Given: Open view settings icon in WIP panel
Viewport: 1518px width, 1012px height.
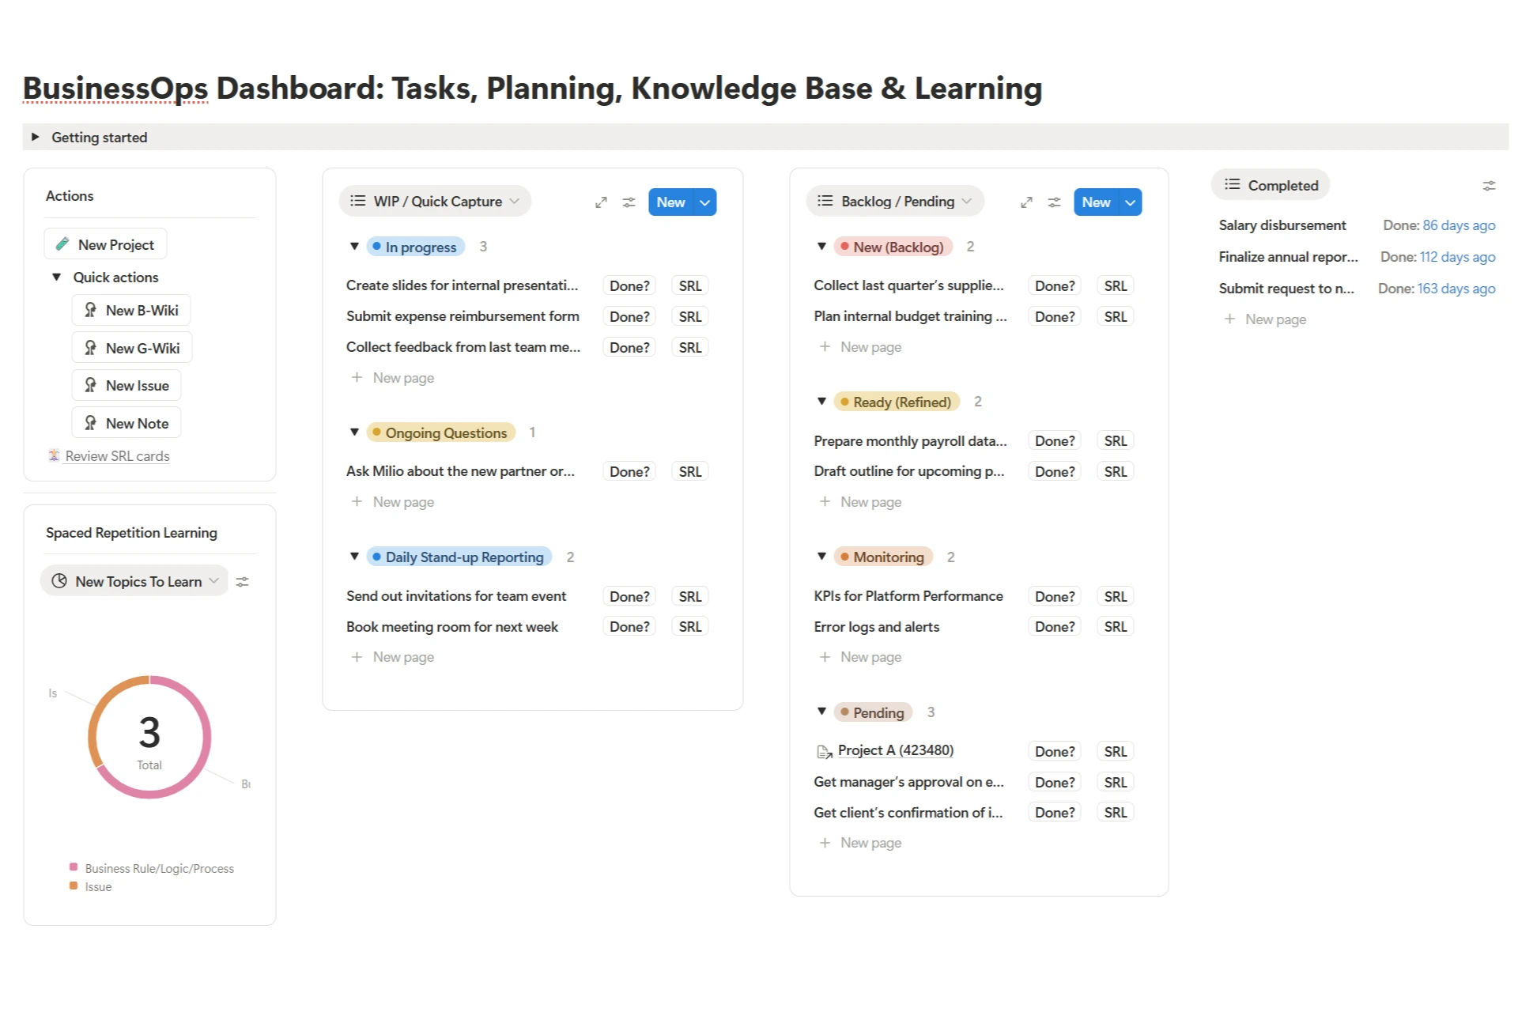Looking at the screenshot, I should (629, 202).
